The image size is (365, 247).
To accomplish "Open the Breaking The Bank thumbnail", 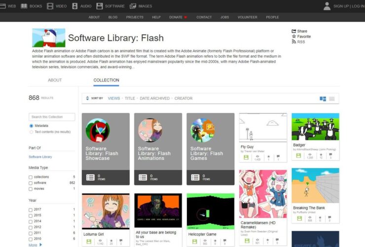I will pos(315,186).
